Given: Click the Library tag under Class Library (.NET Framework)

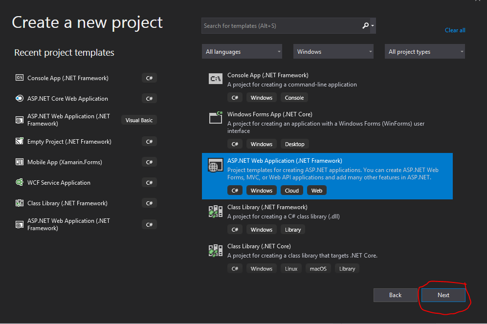Looking at the screenshot, I should pos(292,229).
